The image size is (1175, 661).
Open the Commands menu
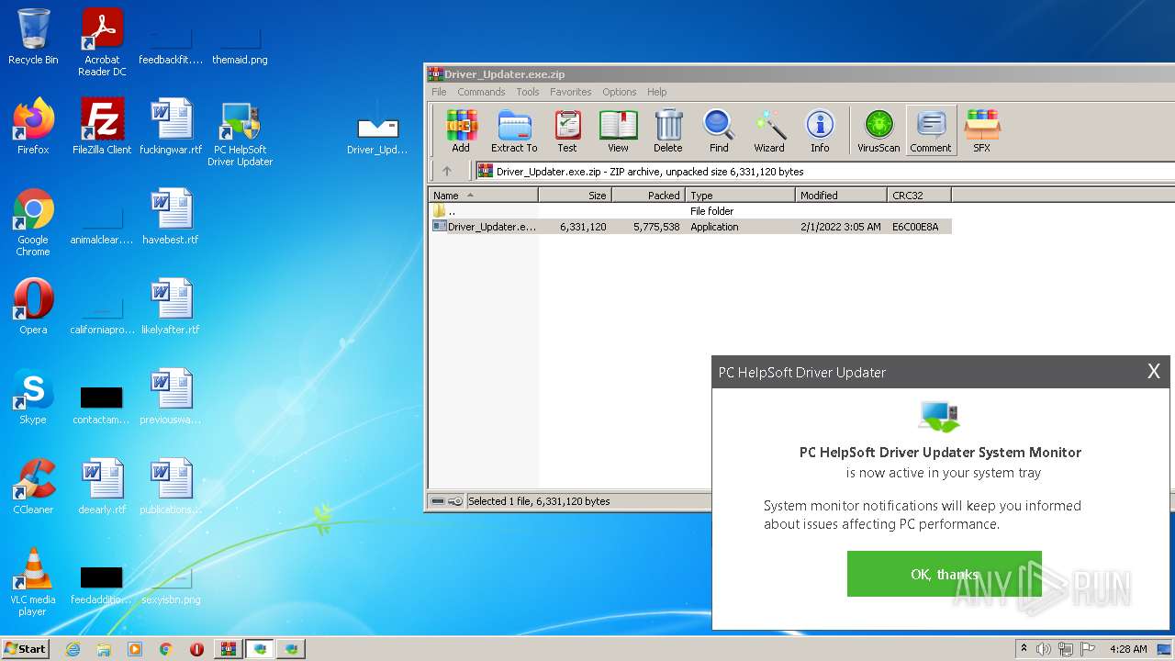click(481, 92)
